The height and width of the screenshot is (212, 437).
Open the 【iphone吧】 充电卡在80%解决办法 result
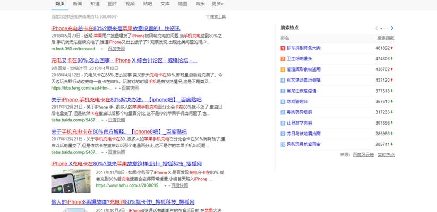click(126, 100)
